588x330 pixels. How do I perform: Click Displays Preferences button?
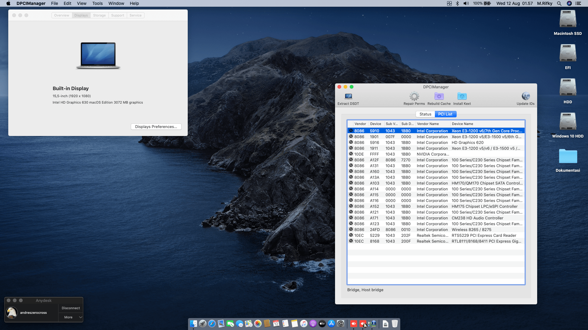(x=156, y=127)
